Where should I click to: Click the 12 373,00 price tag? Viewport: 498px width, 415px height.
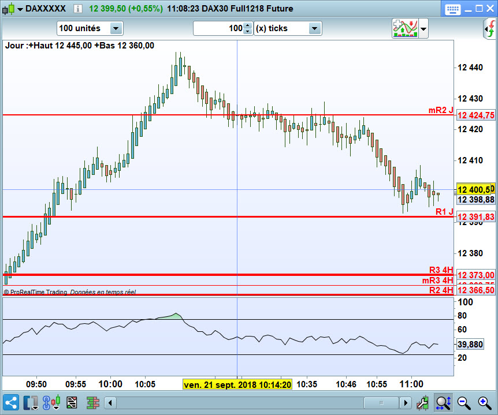476,275
